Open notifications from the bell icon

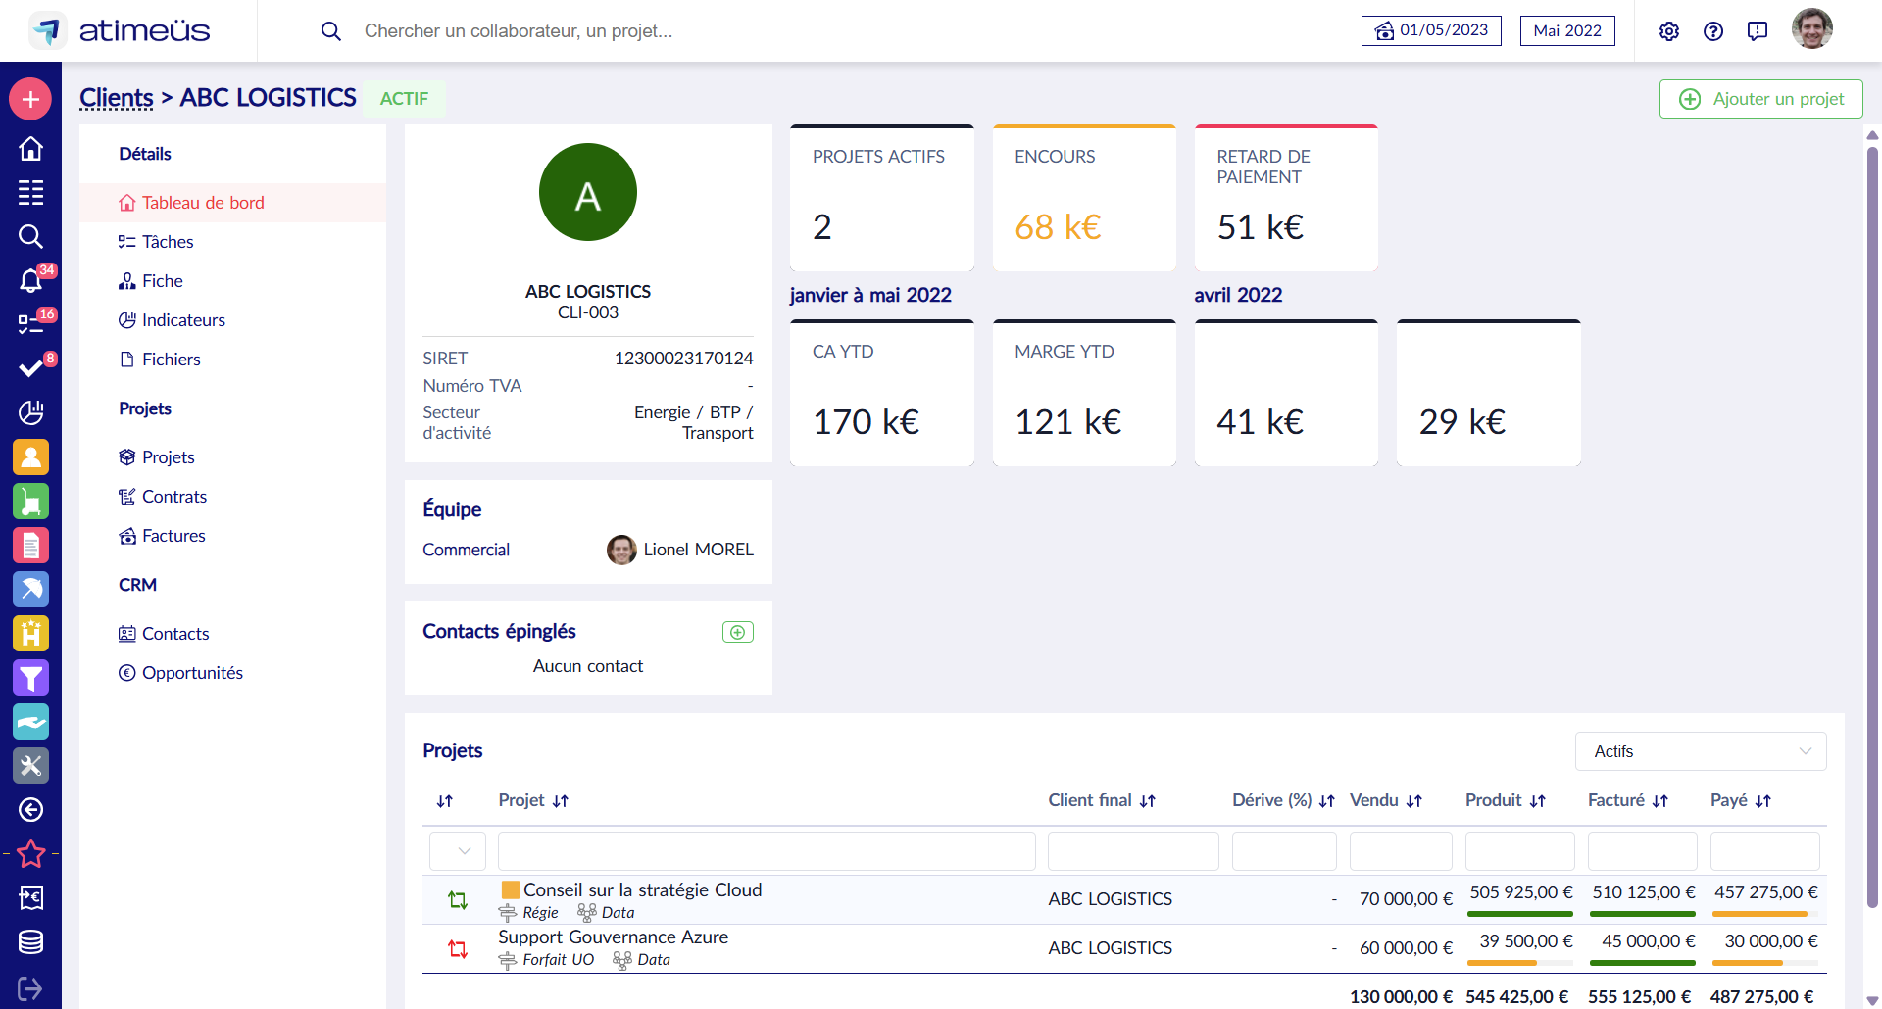[30, 281]
